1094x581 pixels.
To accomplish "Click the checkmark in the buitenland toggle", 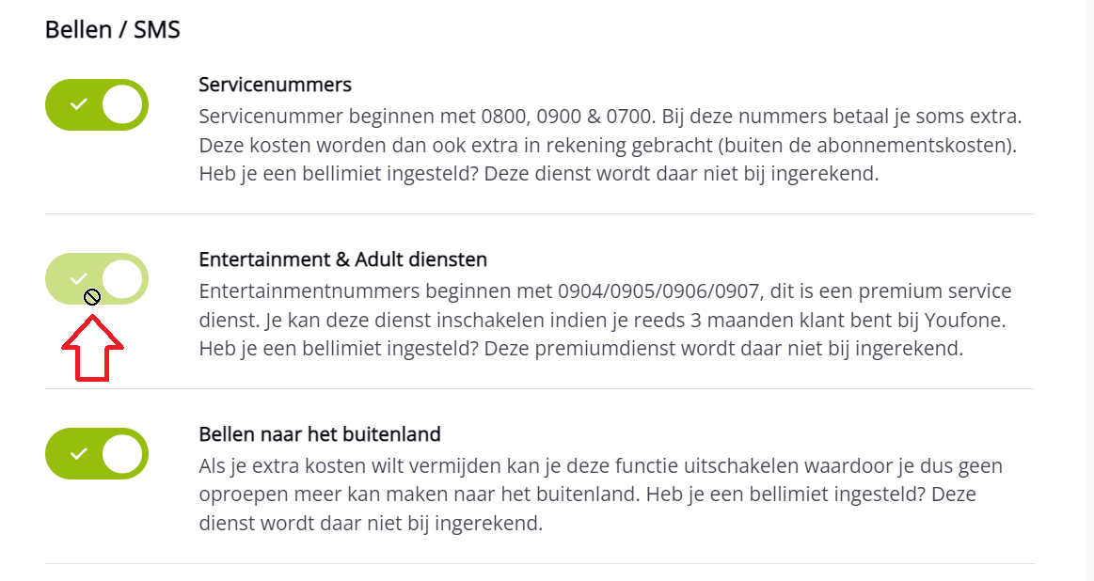I will point(79,453).
